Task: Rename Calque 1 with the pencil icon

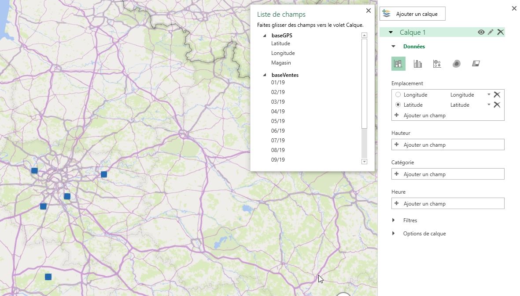Action: (x=490, y=32)
